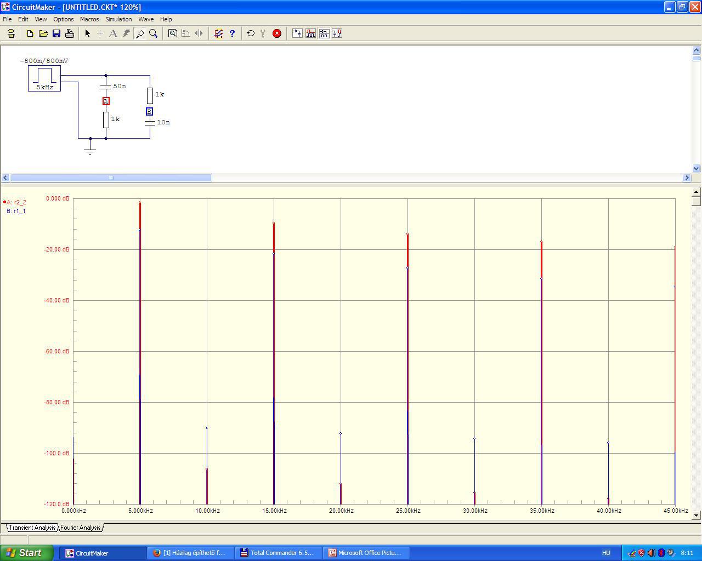This screenshot has height=561, width=702.
Task: Open the device panel toolbar icon
Action: pyautogui.click(x=11, y=33)
